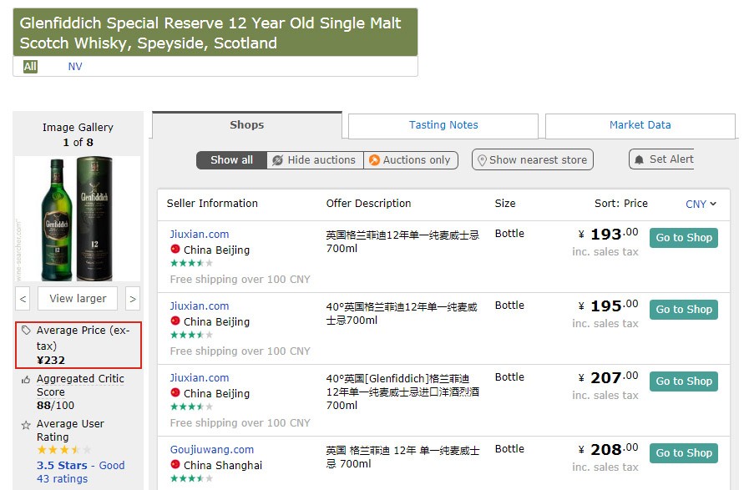The height and width of the screenshot is (490, 749).
Task: Select the NV vintage option
Action: pyautogui.click(x=75, y=67)
